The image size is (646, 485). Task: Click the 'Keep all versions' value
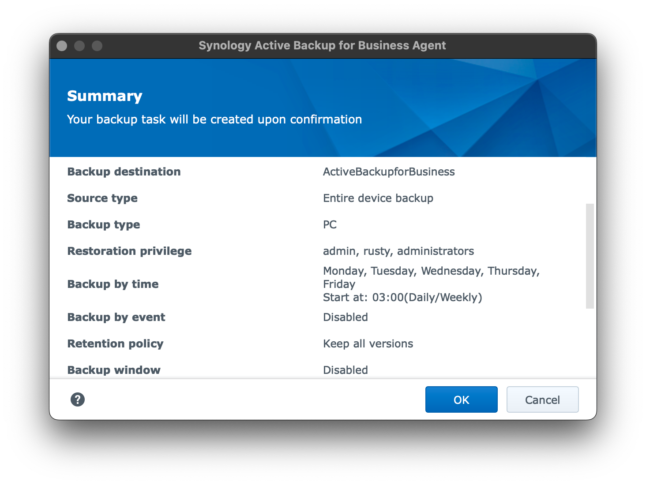coord(368,343)
